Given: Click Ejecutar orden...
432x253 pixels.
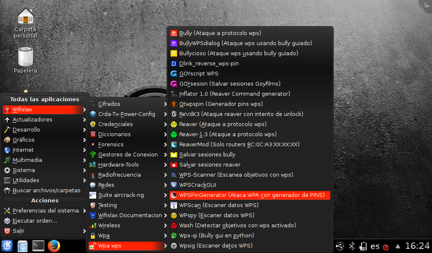Looking at the screenshot, I should [45, 221].
